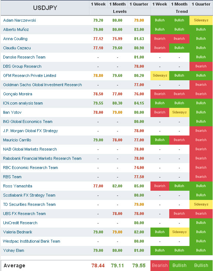Click UBS FX Research's Bearish month trend
The height and width of the screenshot is (271, 213).
click(x=180, y=214)
